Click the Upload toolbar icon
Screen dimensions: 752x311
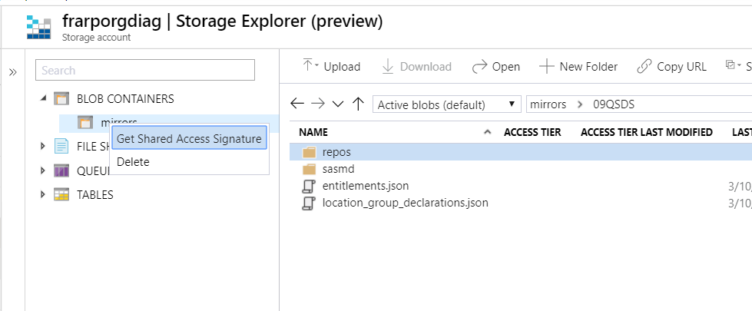pyautogui.click(x=309, y=66)
